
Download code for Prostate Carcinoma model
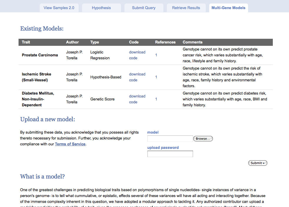click(137, 55)
